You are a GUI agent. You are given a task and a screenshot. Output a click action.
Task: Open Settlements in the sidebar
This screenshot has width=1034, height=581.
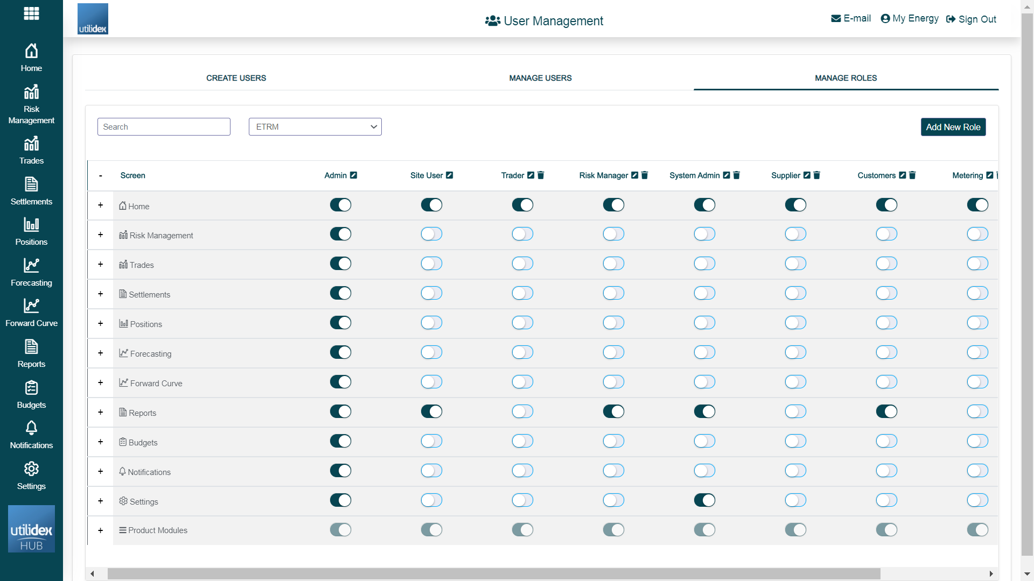tap(31, 191)
